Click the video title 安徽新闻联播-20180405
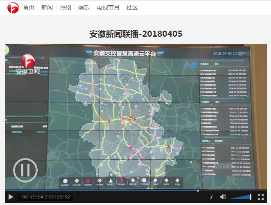Image resolution: width=271 pixels, height=205 pixels. pos(135,33)
